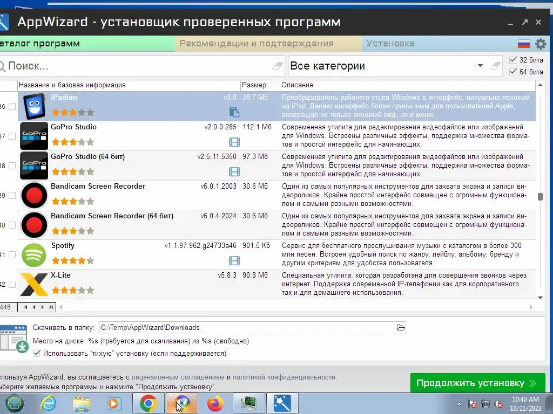
Task: Click the video category icon in Spotify row
Action: coord(234,260)
